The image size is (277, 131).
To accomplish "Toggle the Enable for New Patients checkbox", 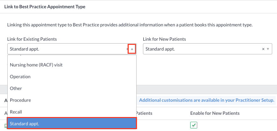I will click(x=194, y=125).
